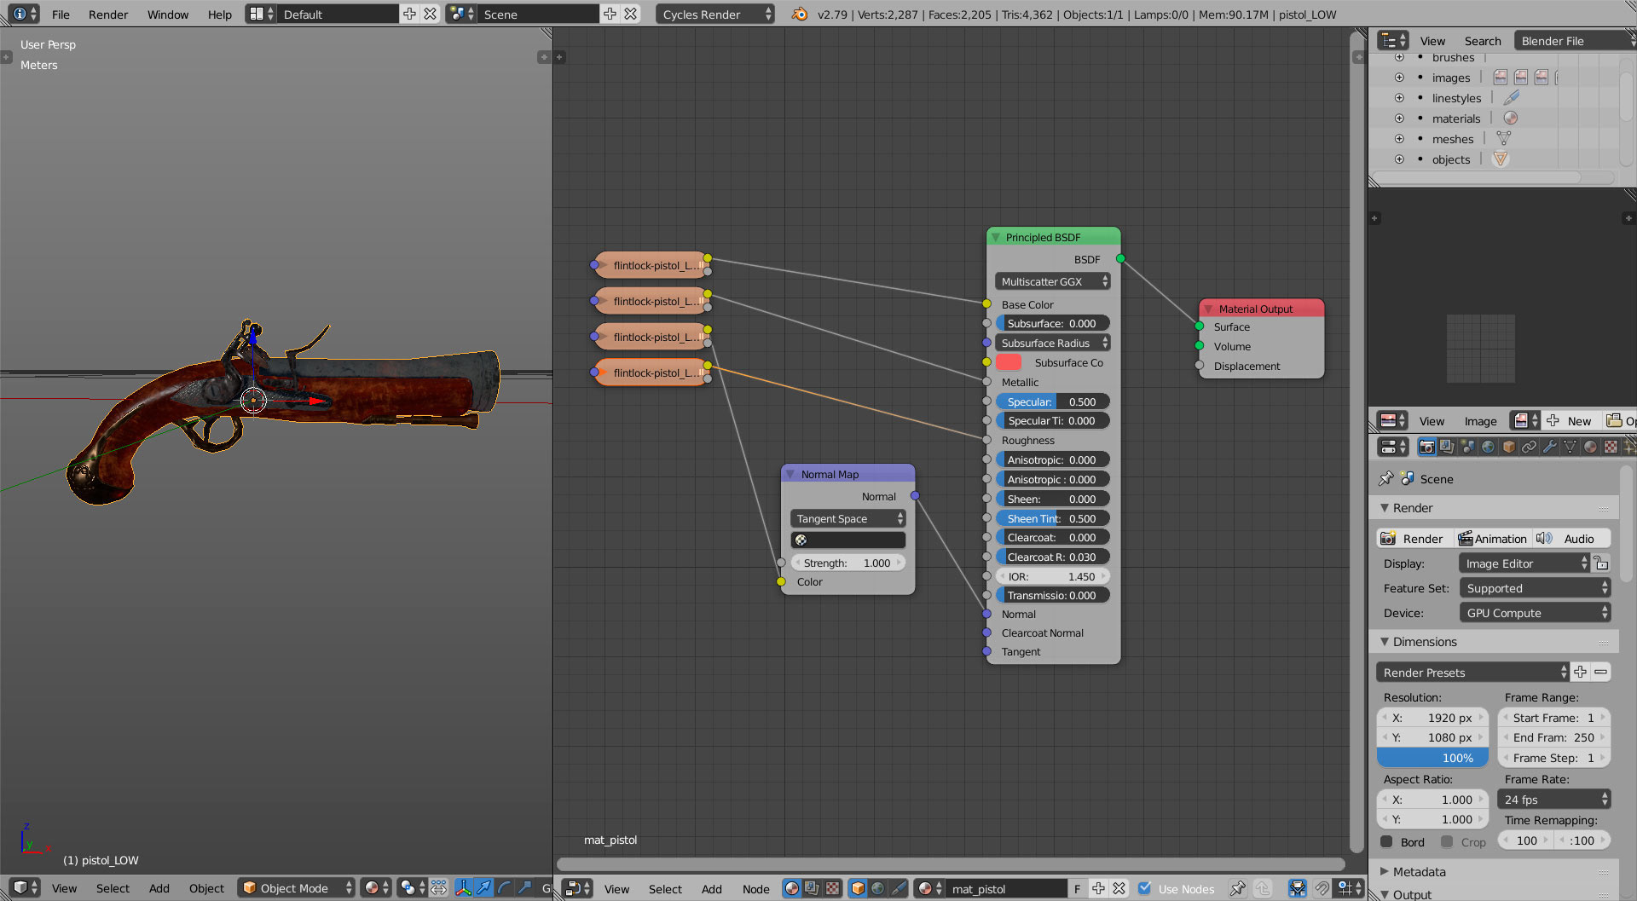
Task: Click go to parent node tree icon
Action: point(1263,888)
